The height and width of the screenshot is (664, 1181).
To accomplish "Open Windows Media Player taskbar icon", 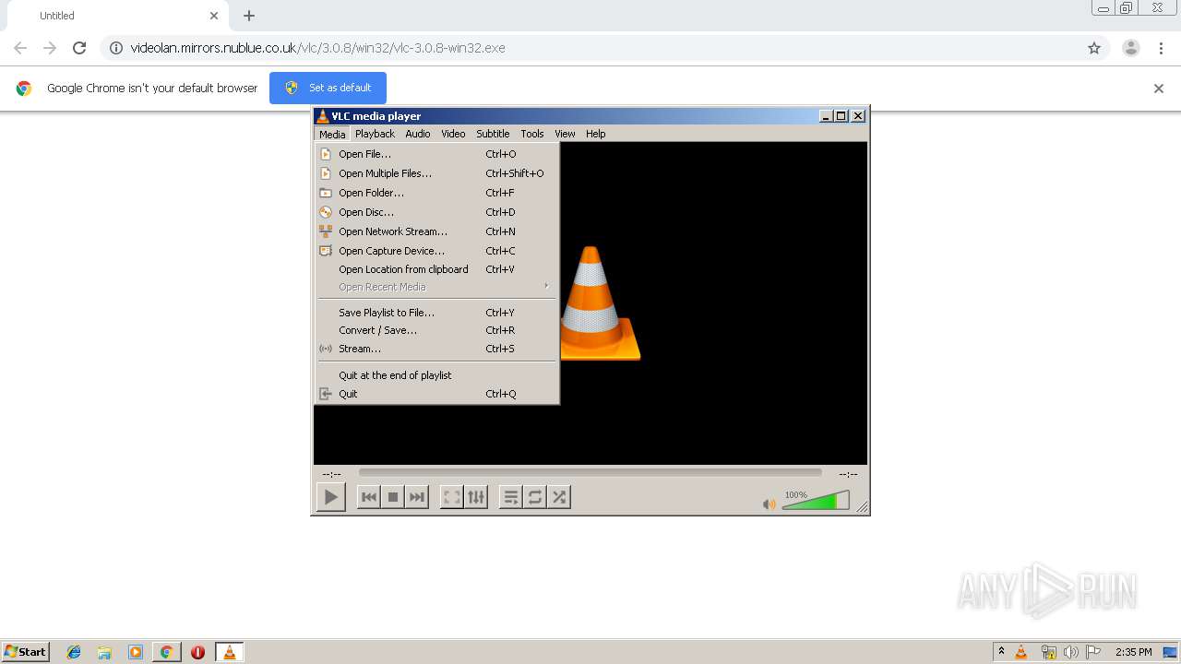I will click(x=136, y=652).
